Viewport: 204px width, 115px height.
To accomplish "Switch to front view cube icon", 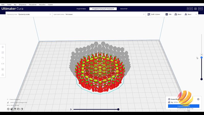I will pos(12,109).
